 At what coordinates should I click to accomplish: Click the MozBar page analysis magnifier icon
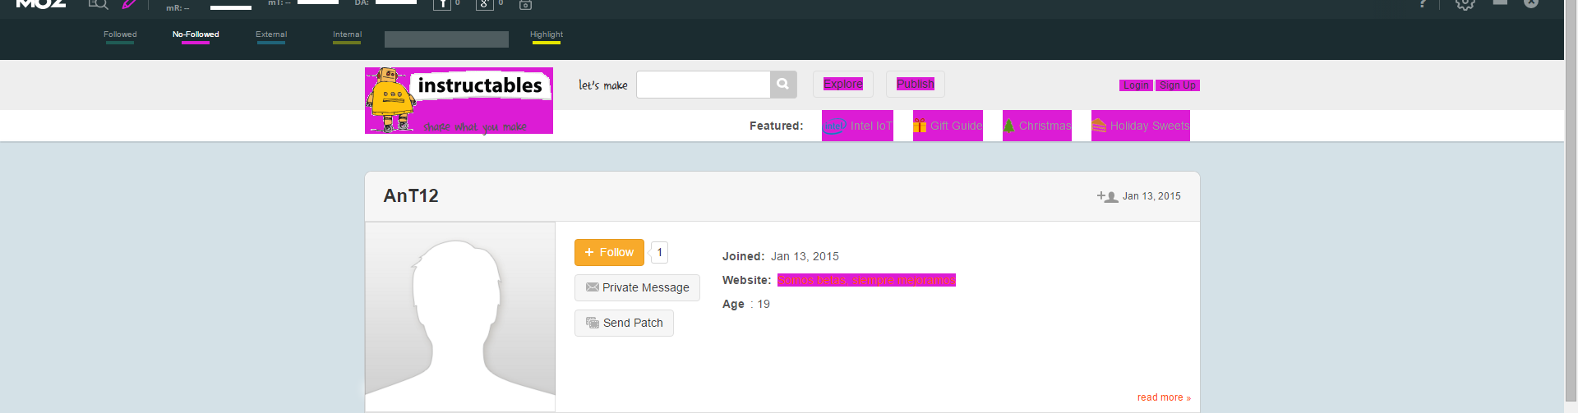[98, 4]
